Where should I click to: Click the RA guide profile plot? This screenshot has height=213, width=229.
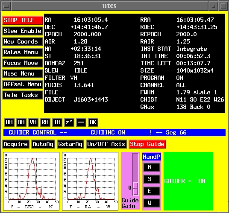(90, 181)
